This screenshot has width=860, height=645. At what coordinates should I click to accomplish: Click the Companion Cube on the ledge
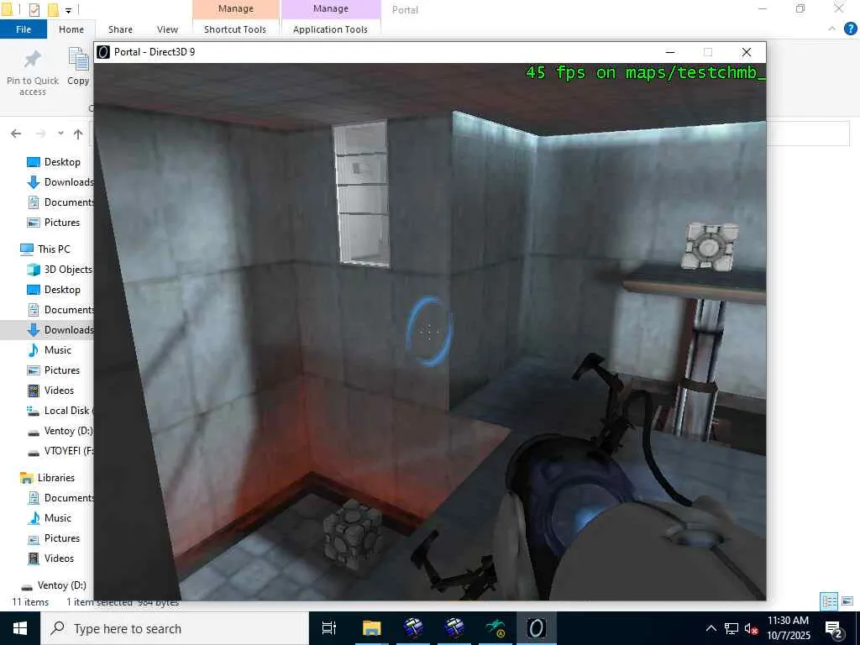click(x=711, y=247)
